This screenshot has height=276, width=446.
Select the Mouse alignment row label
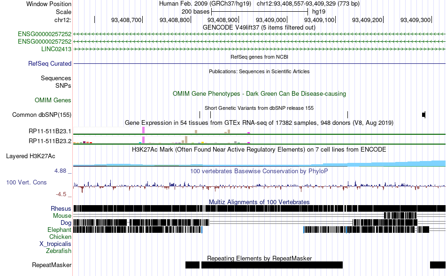coord(62,216)
